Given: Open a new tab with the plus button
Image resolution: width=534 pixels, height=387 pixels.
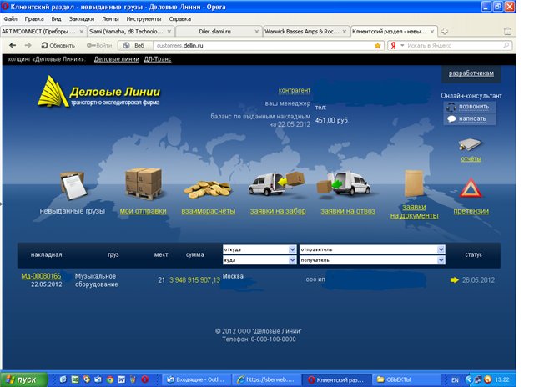Looking at the screenshot, I should point(445,32).
